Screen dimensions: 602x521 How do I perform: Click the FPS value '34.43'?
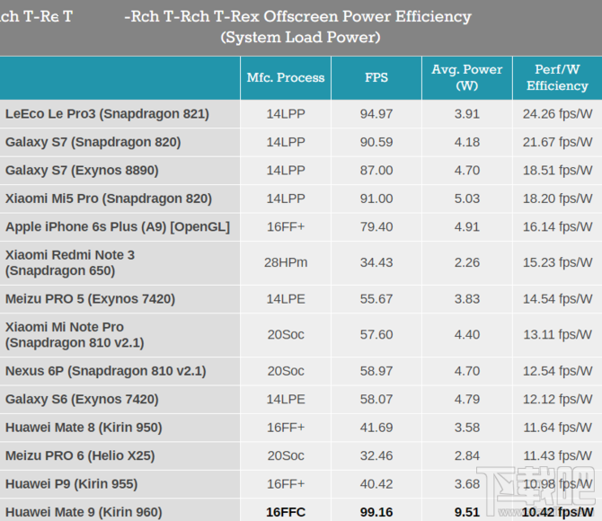[376, 262]
